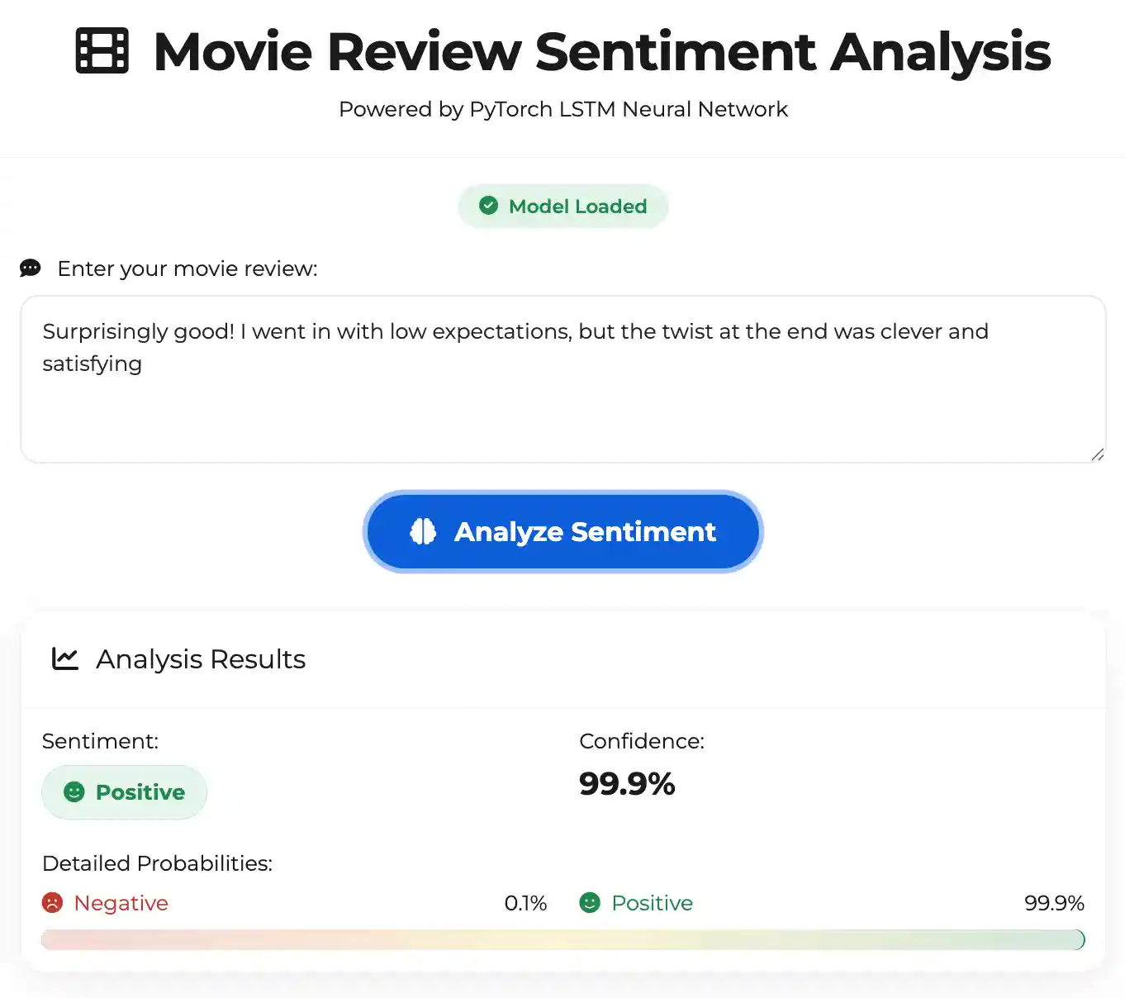
Task: Click the smiley icon in Positive badge
Action: [x=74, y=791]
